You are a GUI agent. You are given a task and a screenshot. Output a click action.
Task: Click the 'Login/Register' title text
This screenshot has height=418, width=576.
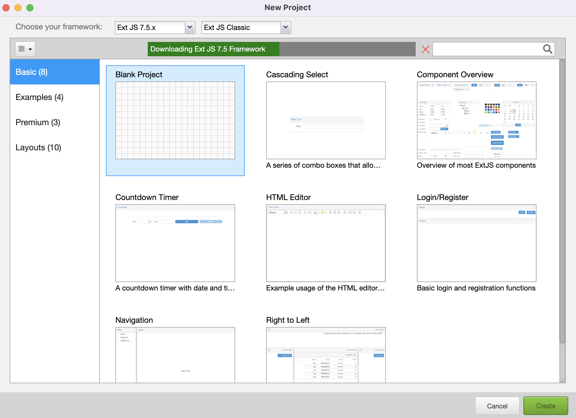[x=443, y=197]
